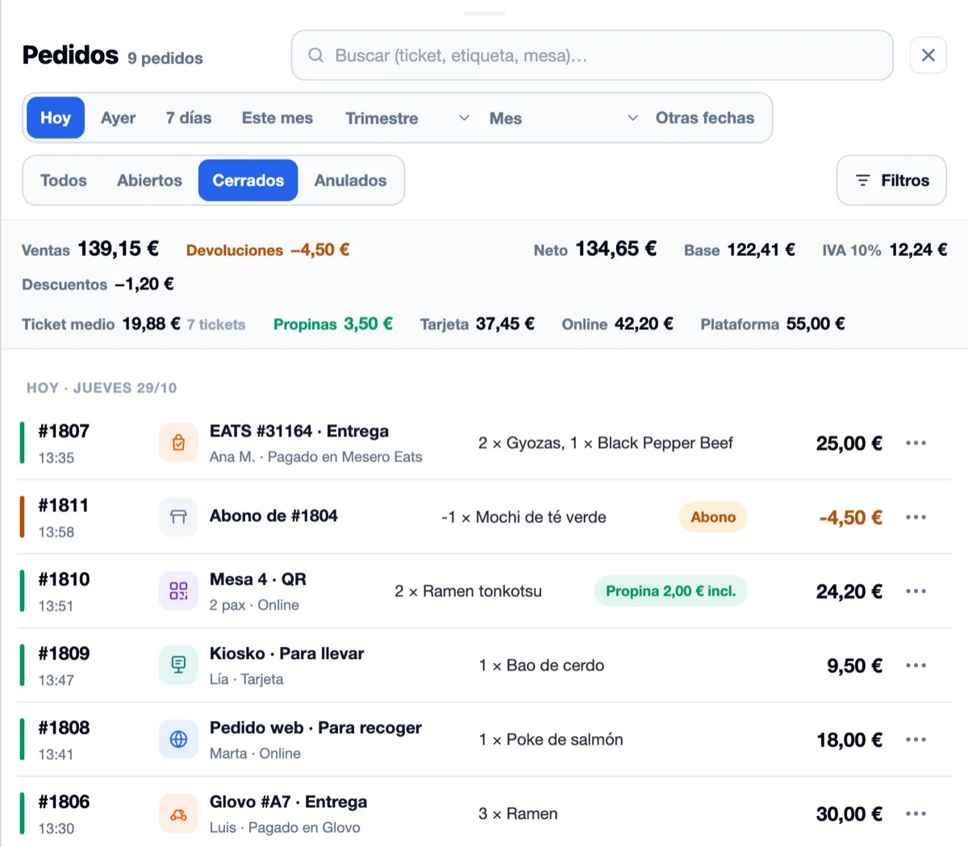
Task: Click the 7 tickets count label
Action: point(216,324)
